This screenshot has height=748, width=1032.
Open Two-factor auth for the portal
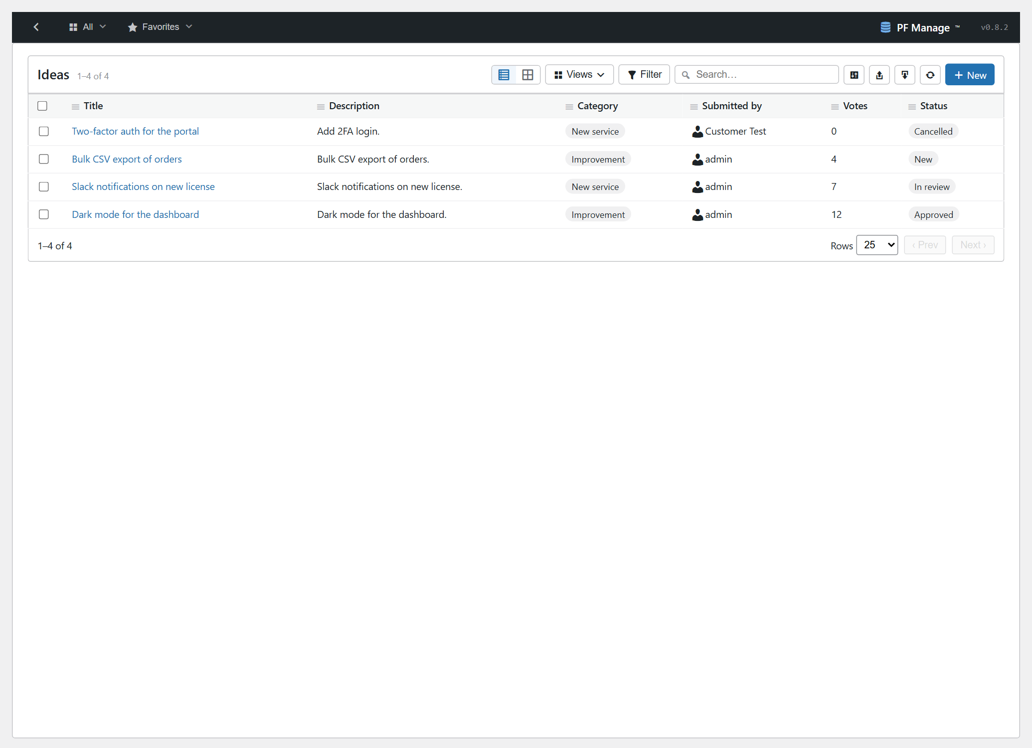(x=135, y=131)
